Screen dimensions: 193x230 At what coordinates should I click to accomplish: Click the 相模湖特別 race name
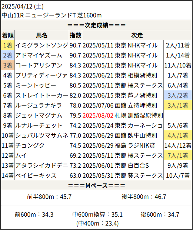pos(142,75)
